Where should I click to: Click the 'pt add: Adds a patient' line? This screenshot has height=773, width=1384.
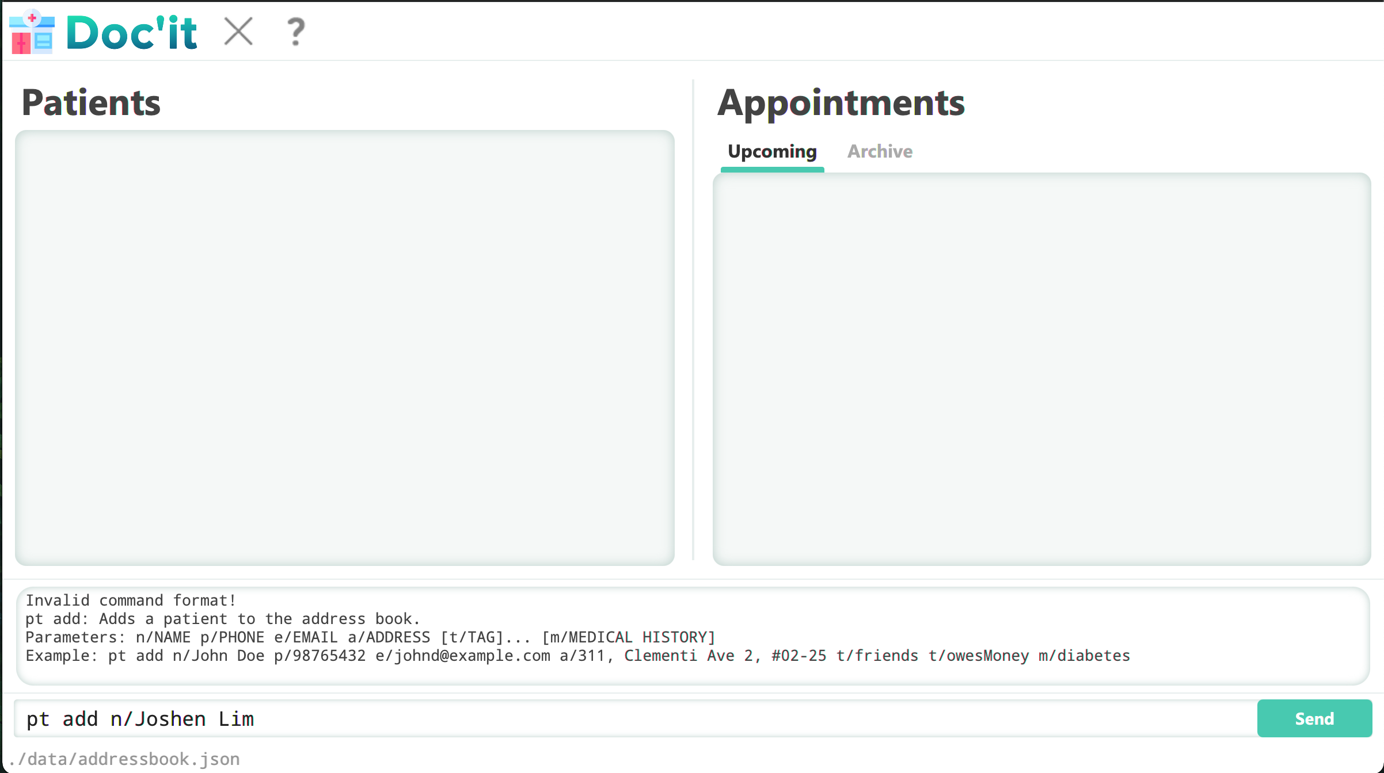[x=223, y=619]
